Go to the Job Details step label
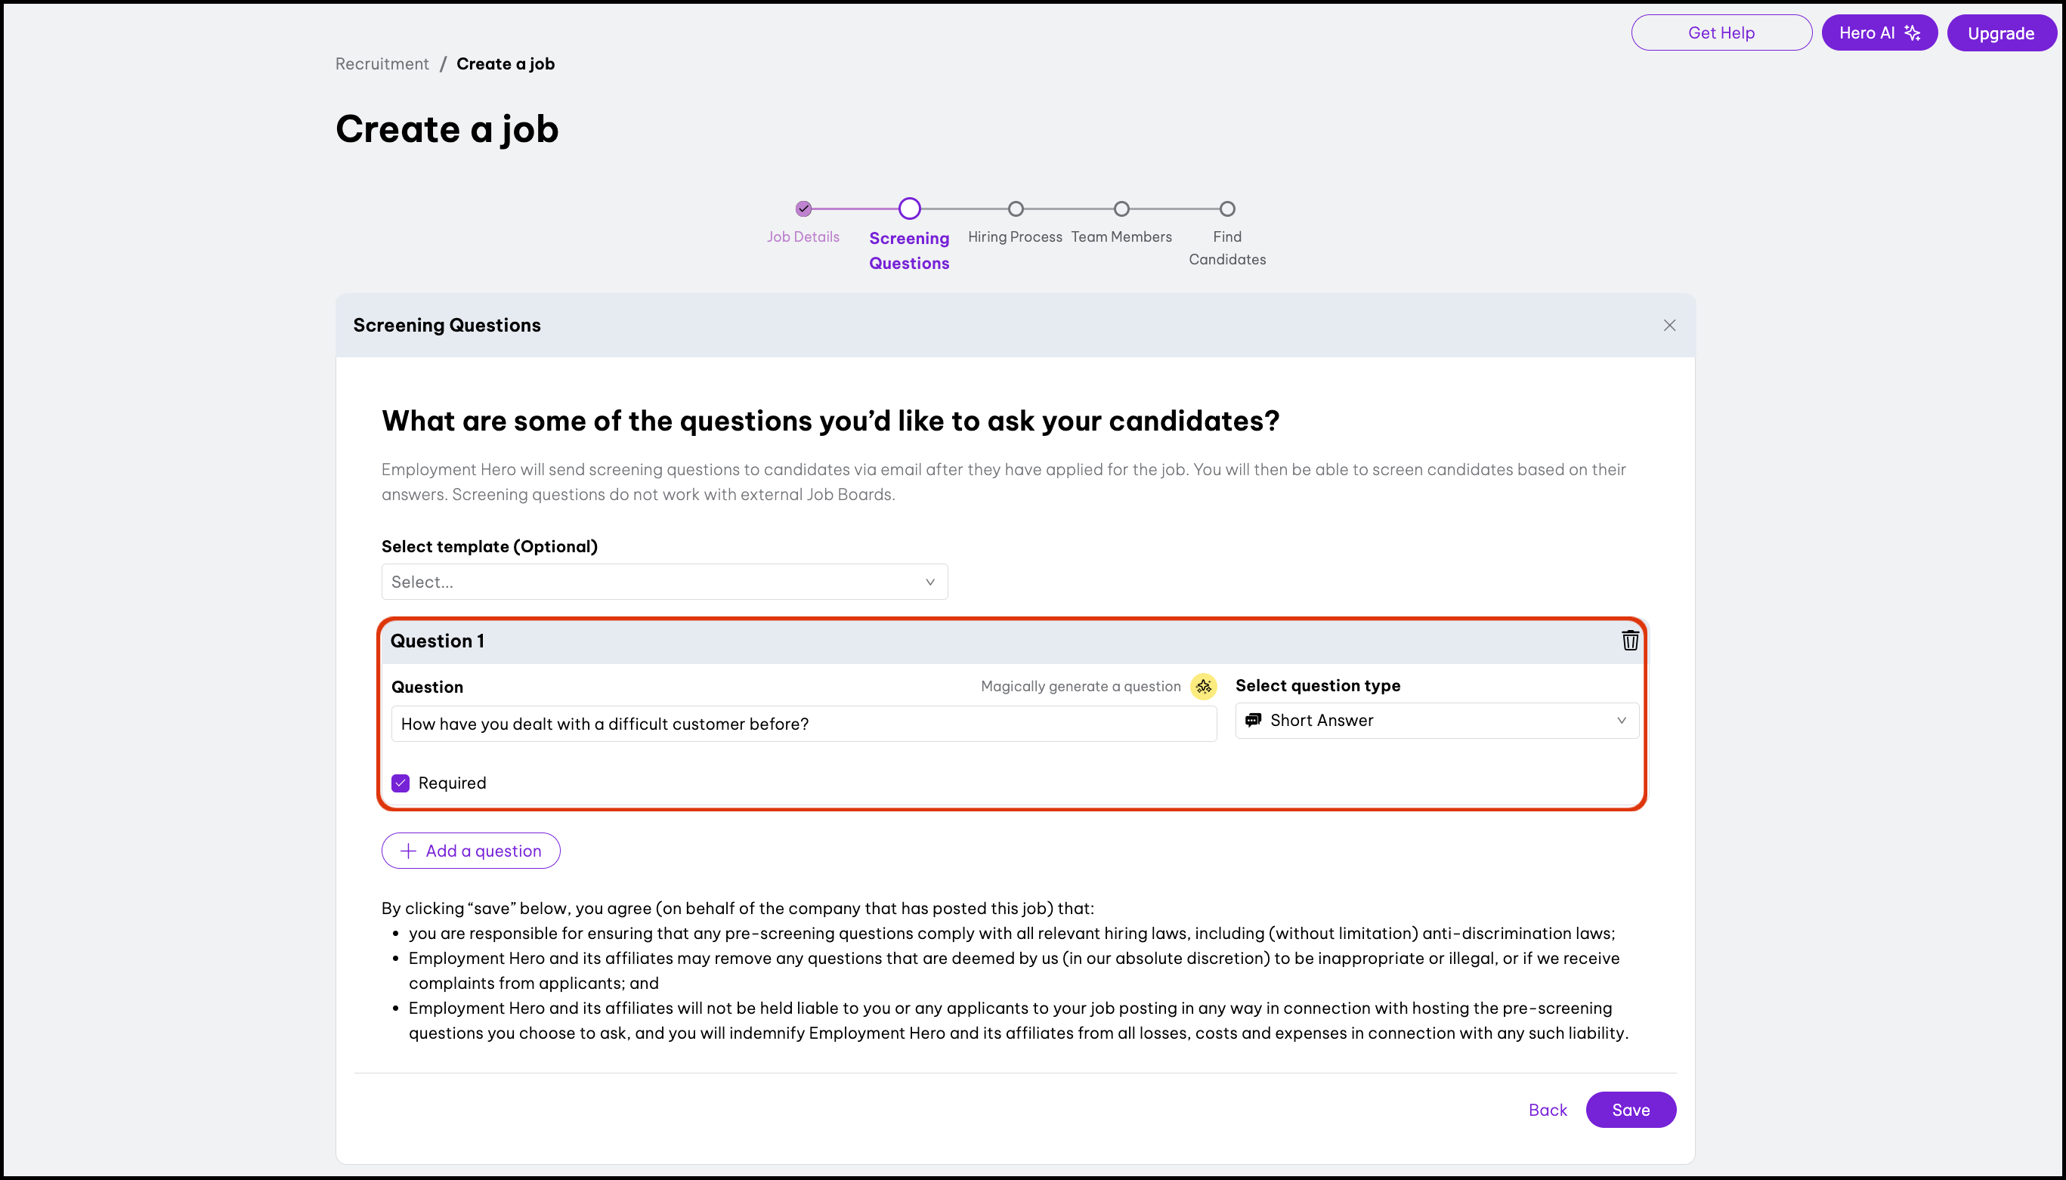2066x1180 pixels. pos(803,236)
